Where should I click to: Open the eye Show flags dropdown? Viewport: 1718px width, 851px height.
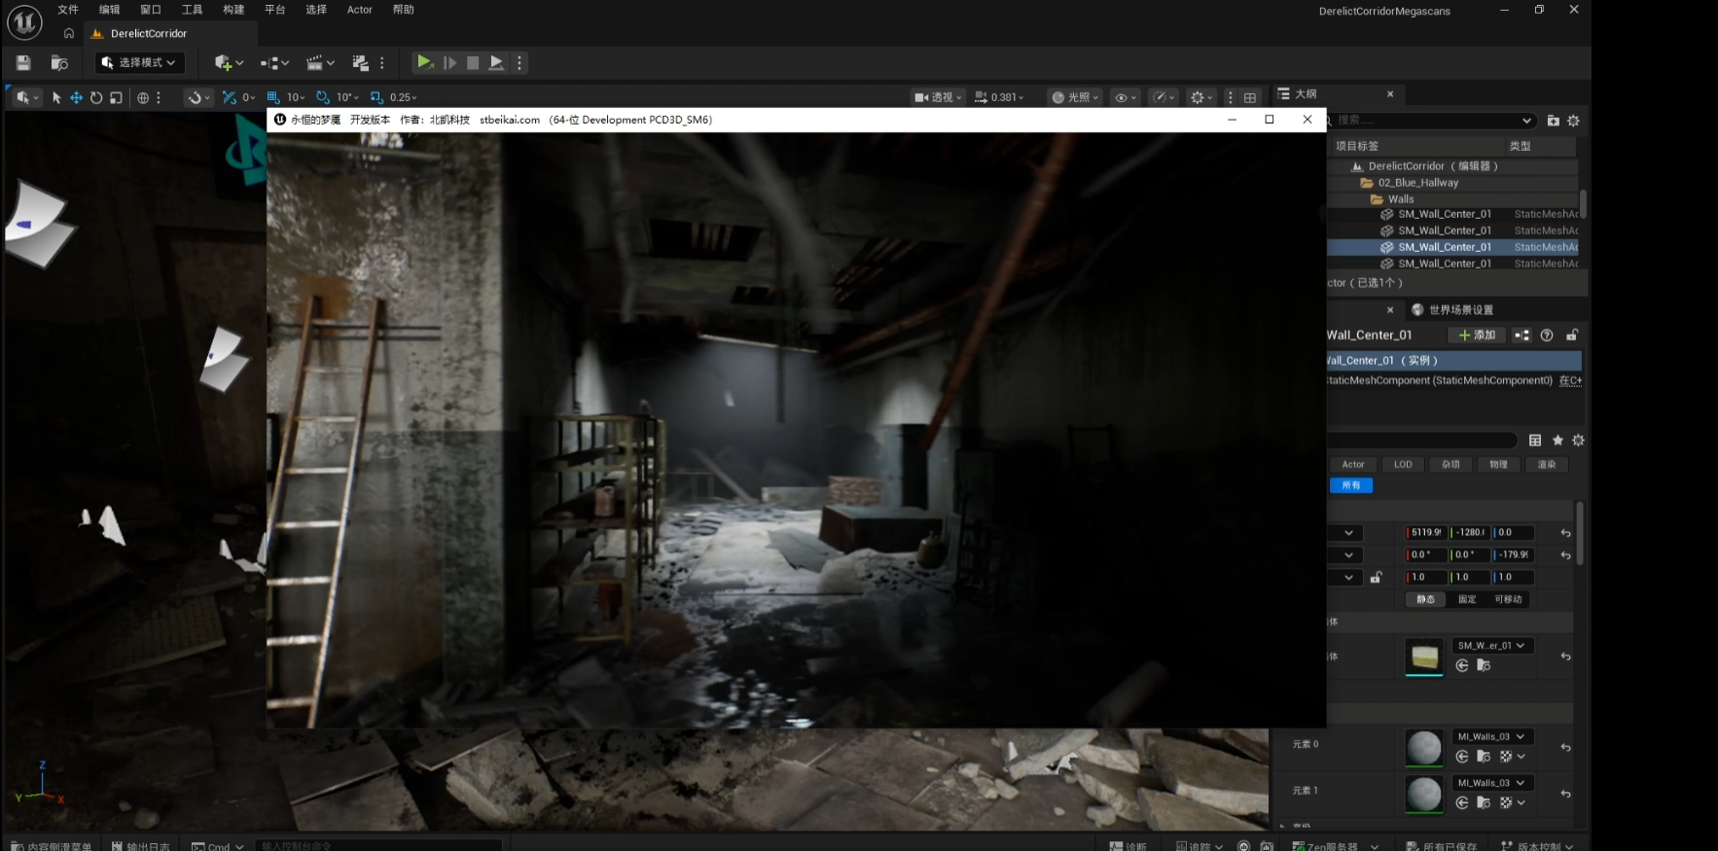coord(1126,97)
